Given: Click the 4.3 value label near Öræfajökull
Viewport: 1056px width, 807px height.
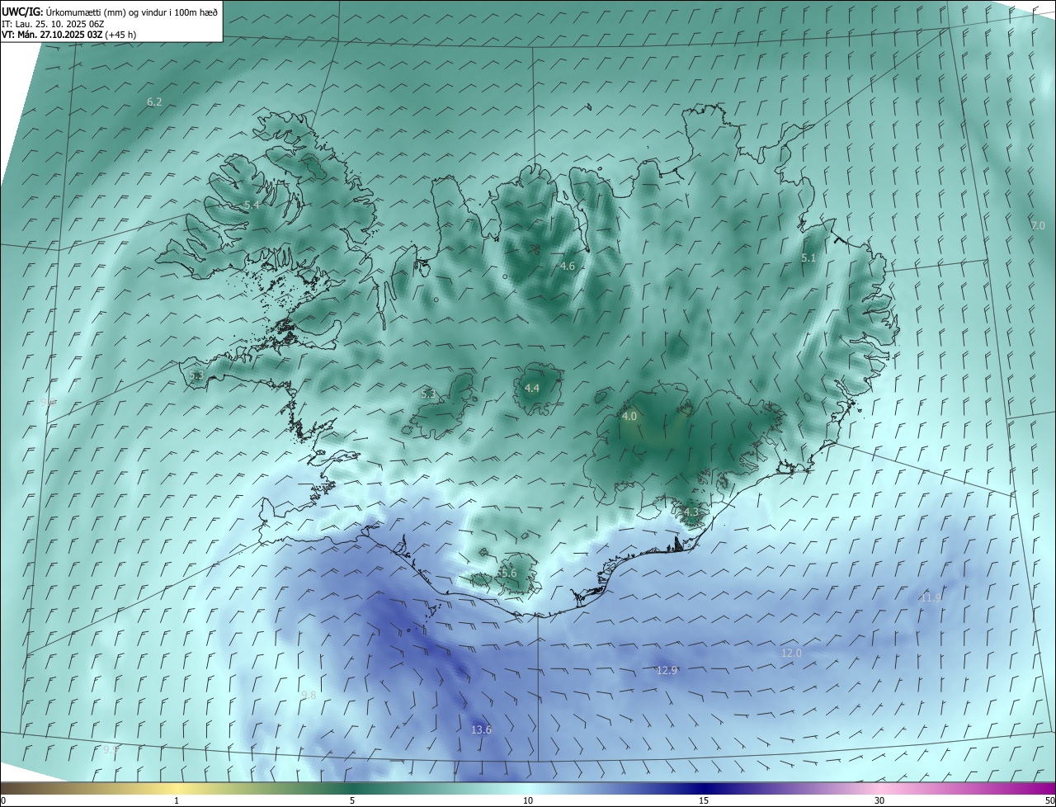Looking at the screenshot, I should 691,512.
